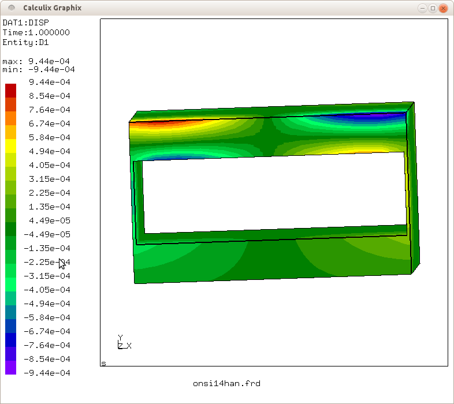454x404 pixels.
Task: Click the min: -9.44e-04 value
Action: point(39,69)
